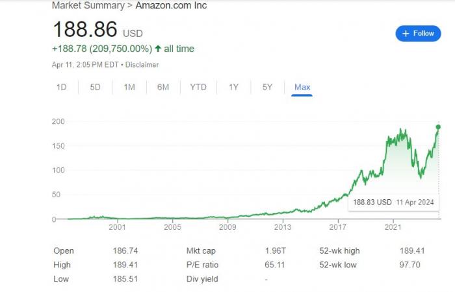
Task: Open the Disclaimer link
Action: [142, 65]
